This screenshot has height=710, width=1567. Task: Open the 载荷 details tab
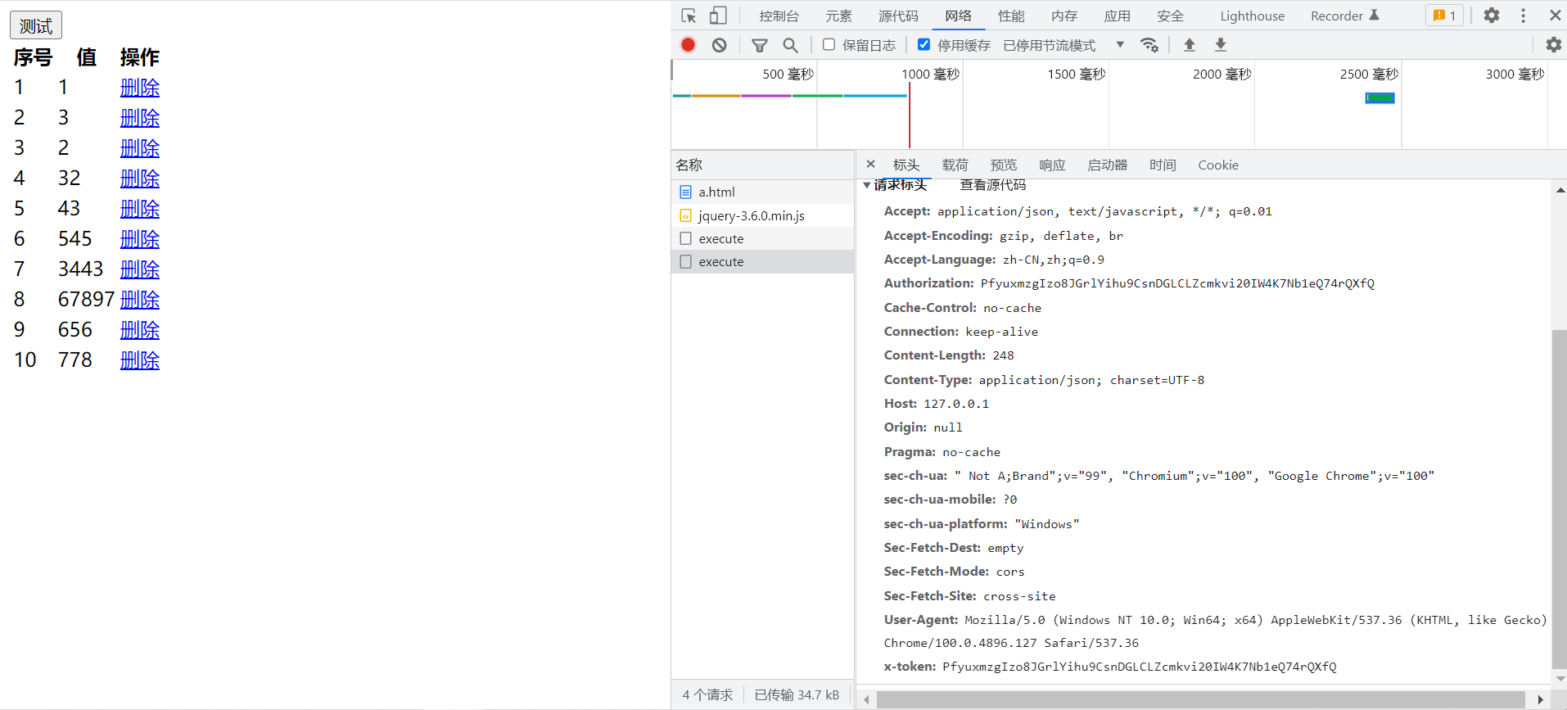pyautogui.click(x=955, y=165)
